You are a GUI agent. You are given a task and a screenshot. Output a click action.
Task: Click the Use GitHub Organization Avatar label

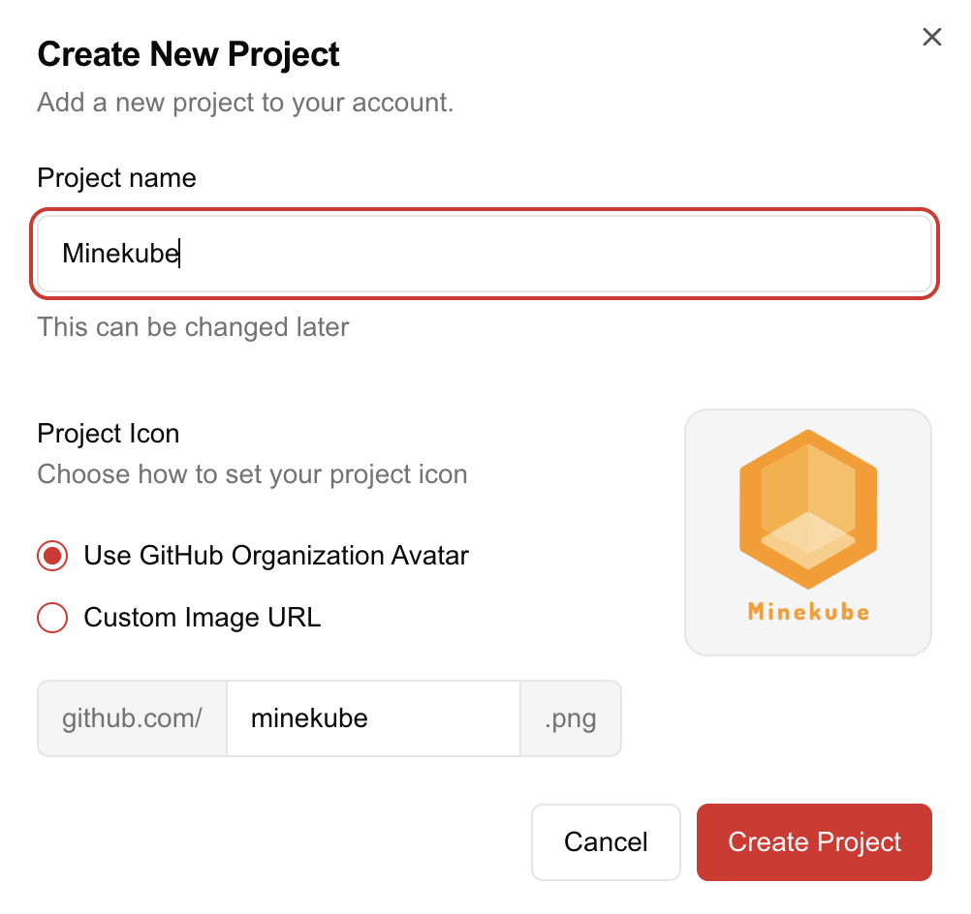click(x=276, y=556)
